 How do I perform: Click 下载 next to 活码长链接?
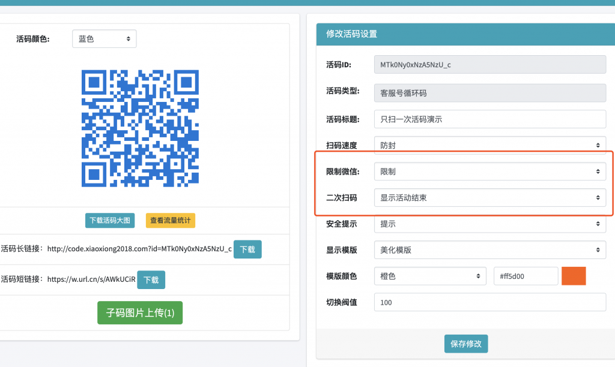[x=247, y=249]
